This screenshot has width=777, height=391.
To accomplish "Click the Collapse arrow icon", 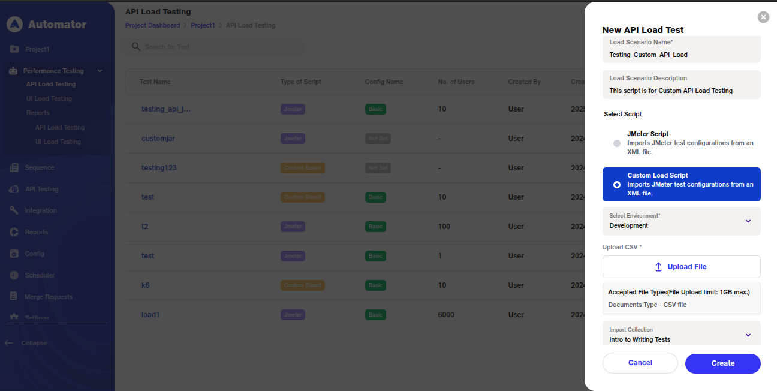I will pyautogui.click(x=8, y=343).
